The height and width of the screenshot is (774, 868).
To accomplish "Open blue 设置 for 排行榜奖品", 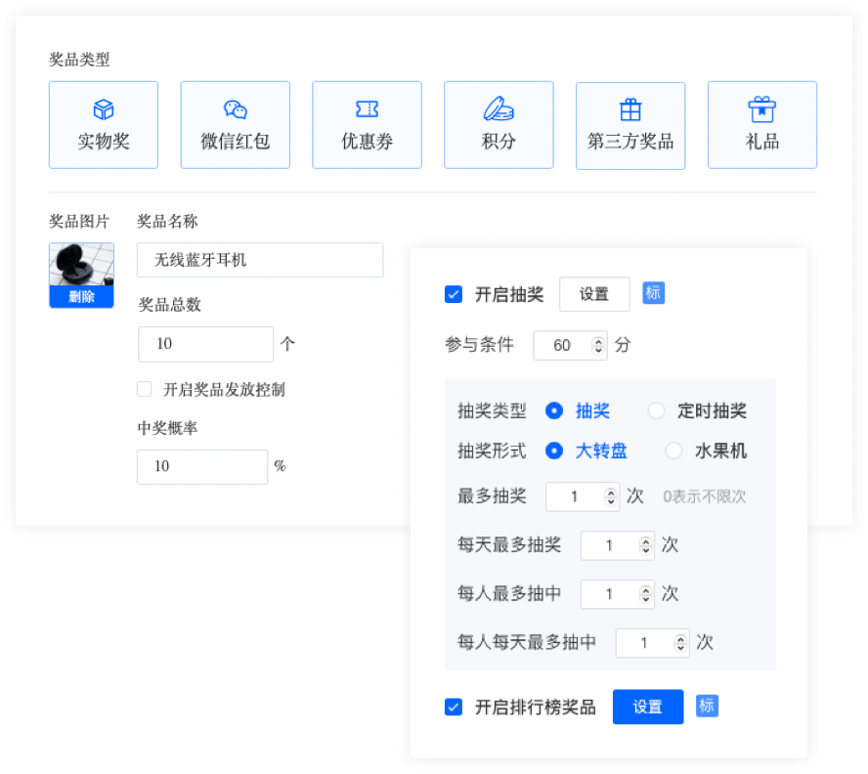I will click(x=648, y=707).
